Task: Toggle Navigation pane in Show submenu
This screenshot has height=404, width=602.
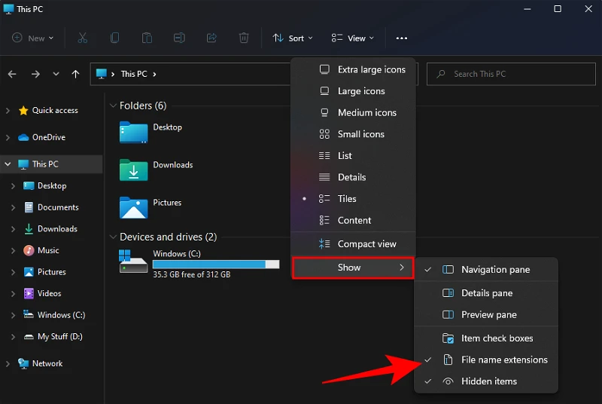Action: tap(486, 270)
